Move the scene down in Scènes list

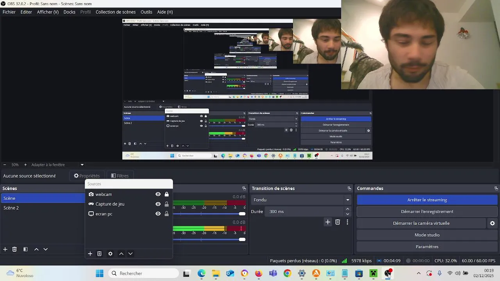(x=45, y=249)
